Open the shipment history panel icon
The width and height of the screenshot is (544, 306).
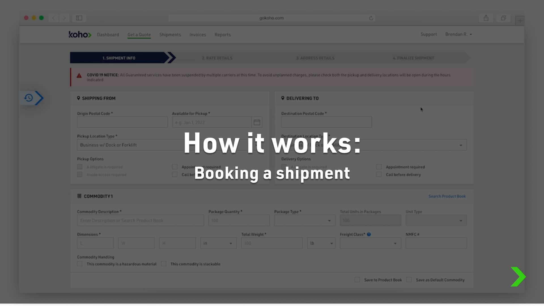click(28, 98)
